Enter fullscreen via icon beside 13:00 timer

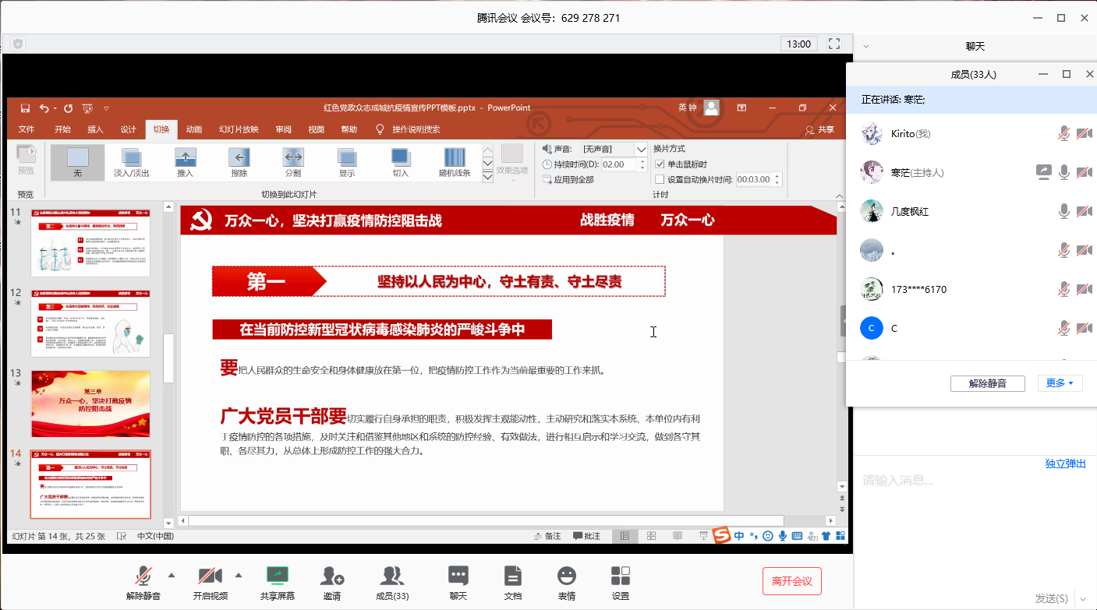834,44
